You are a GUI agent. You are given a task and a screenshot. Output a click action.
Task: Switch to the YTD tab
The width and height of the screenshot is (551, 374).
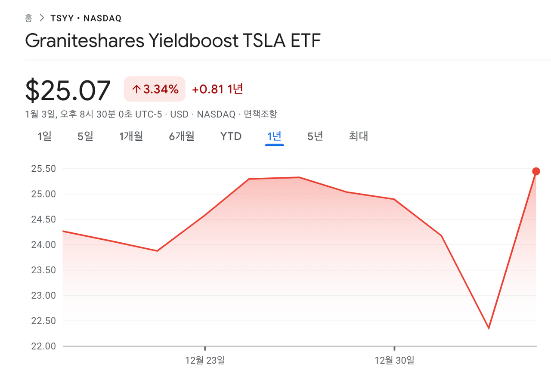coord(231,136)
